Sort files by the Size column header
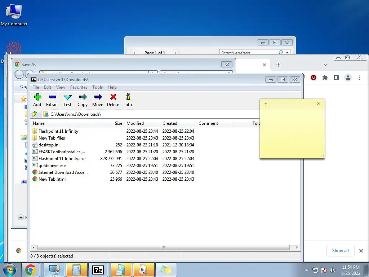Image resolution: width=369 pixels, height=277 pixels. point(118,123)
